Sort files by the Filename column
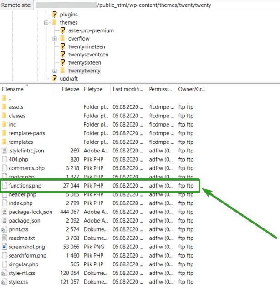The height and width of the screenshot is (299, 280). click(27, 89)
